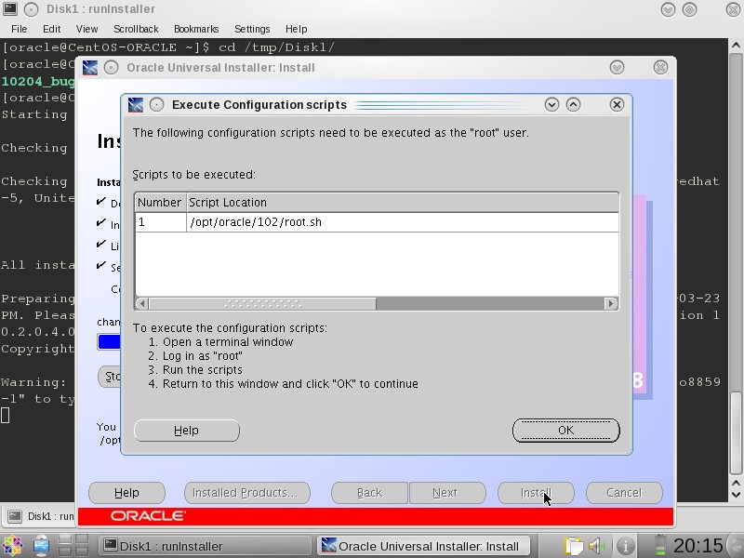The width and height of the screenshot is (744, 558).
Task: Select script number 1 cell
Action: pyautogui.click(x=160, y=222)
